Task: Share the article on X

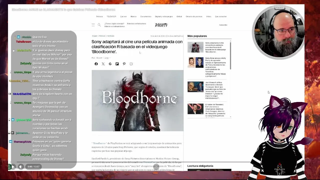Action: click(103, 64)
